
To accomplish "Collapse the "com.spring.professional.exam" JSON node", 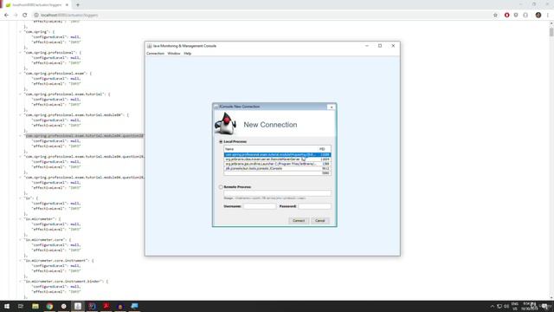I will [x=20, y=74].
